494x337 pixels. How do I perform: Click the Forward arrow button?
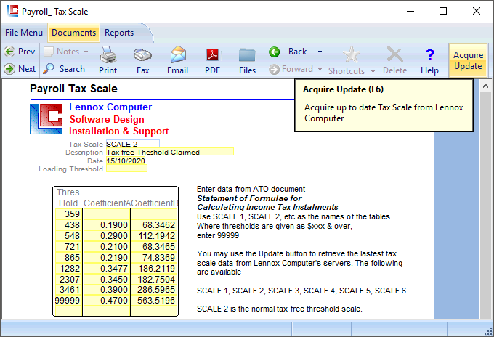291,69
